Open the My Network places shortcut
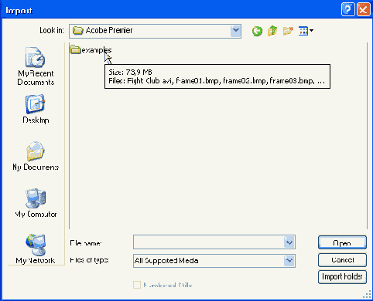 (x=36, y=249)
